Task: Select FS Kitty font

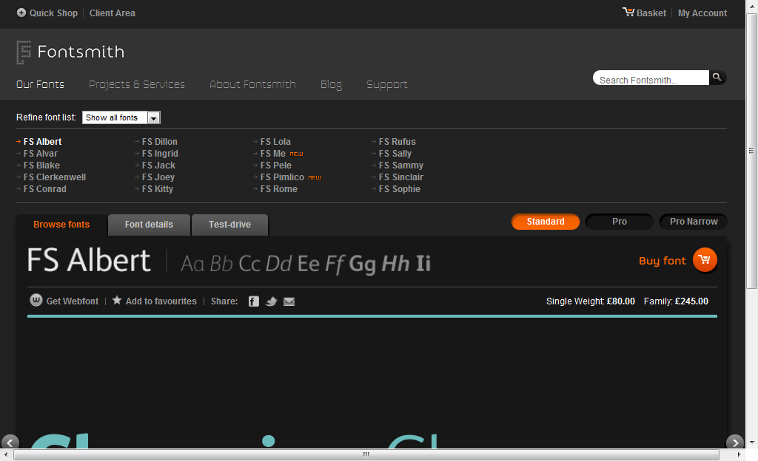Action: tap(158, 189)
